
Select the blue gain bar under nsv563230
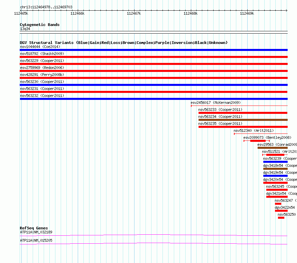pyautogui.click(x=154, y=85)
